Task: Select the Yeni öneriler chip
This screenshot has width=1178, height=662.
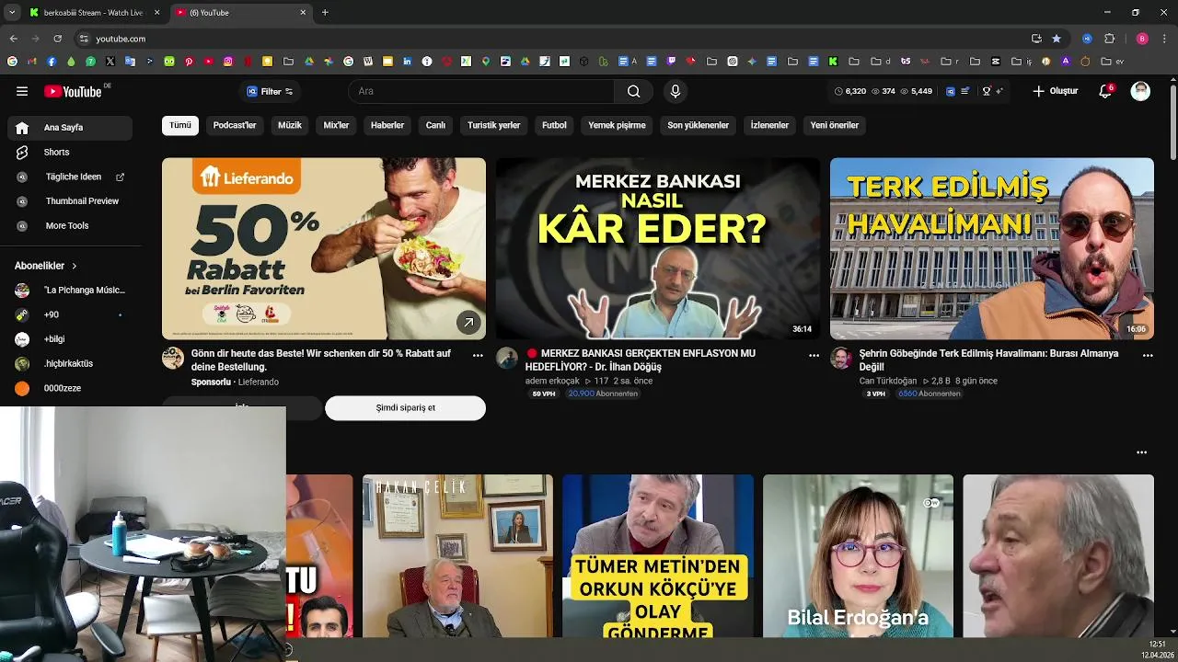Action: [835, 125]
